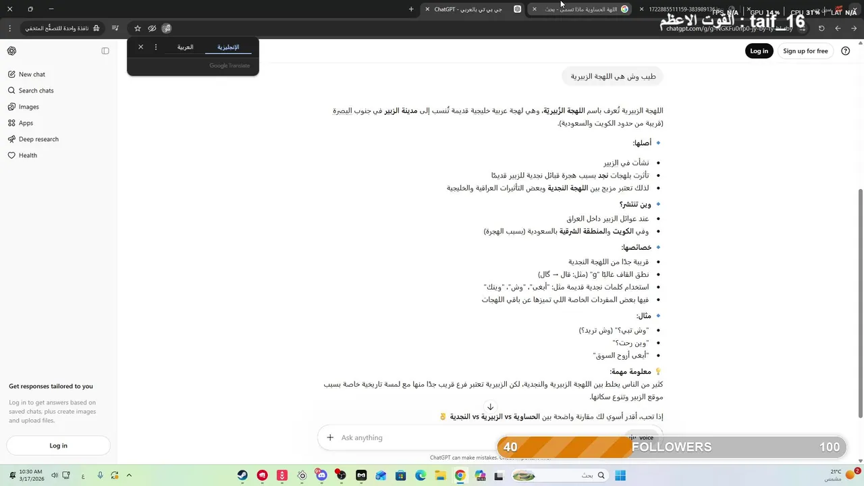Open Microsoft Store from taskbar

pyautogui.click(x=401, y=475)
